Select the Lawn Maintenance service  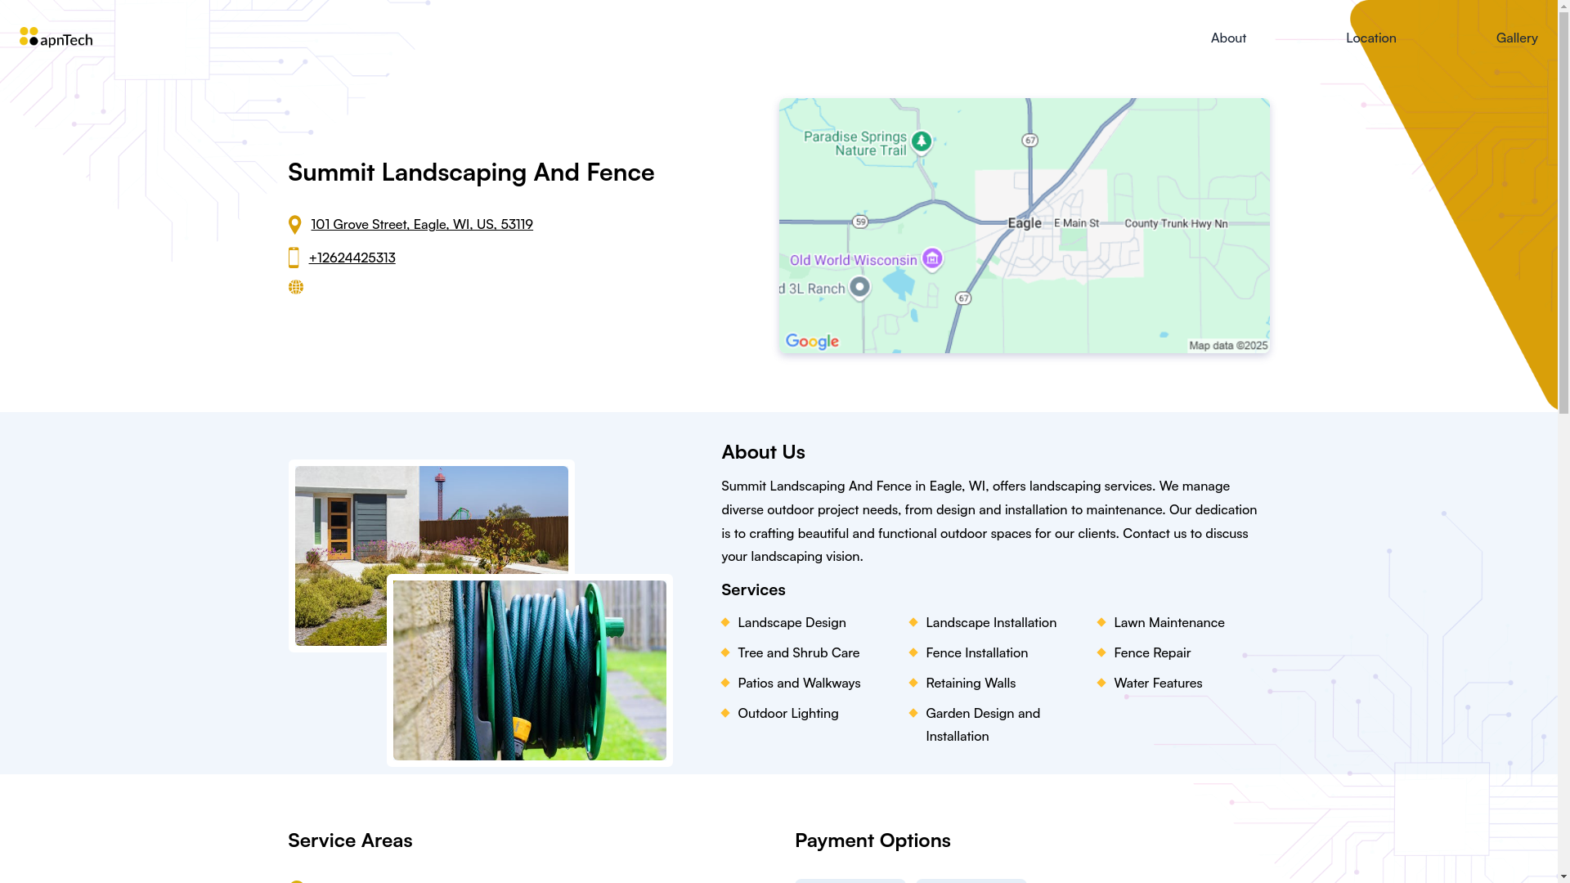pos(1169,622)
